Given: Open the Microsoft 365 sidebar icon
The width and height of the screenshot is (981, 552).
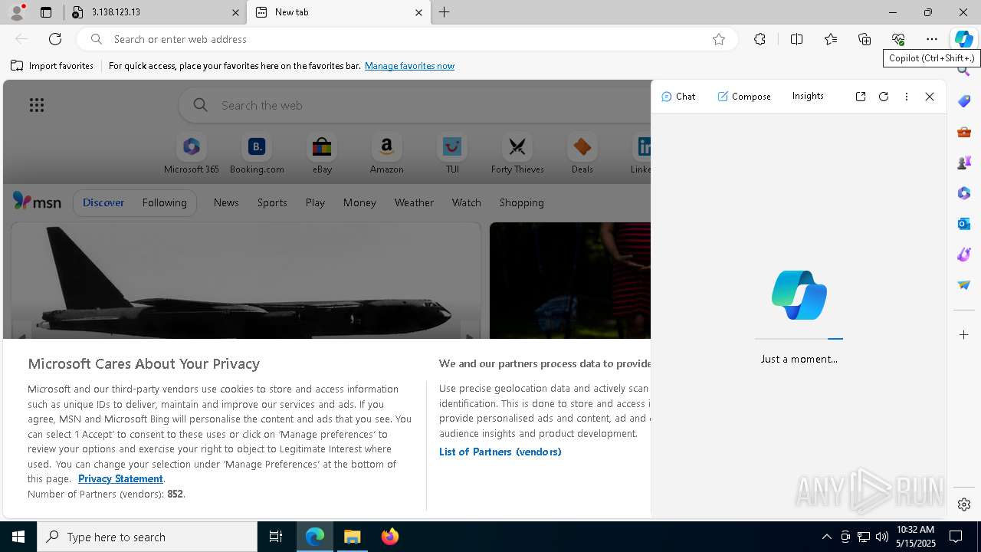Looking at the screenshot, I should (x=964, y=193).
